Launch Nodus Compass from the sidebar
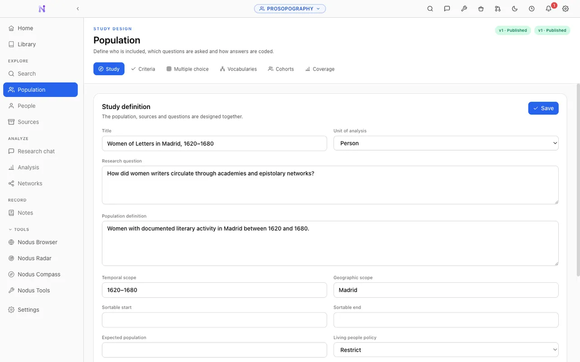This screenshot has height=362, width=580. [40, 275]
